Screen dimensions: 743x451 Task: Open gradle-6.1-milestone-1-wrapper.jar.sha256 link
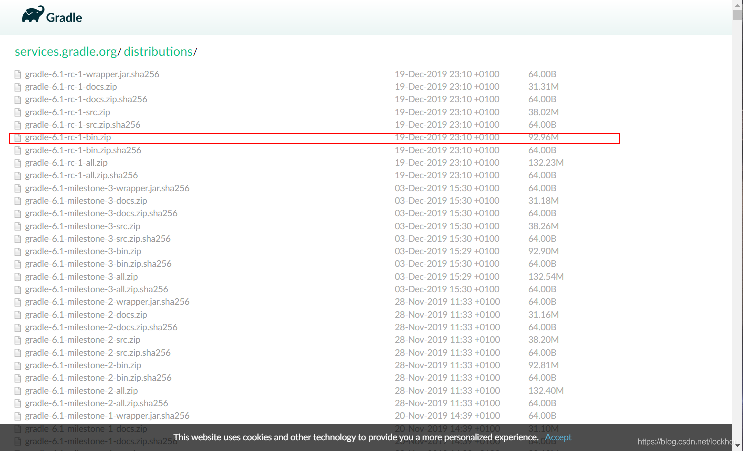pos(107,416)
